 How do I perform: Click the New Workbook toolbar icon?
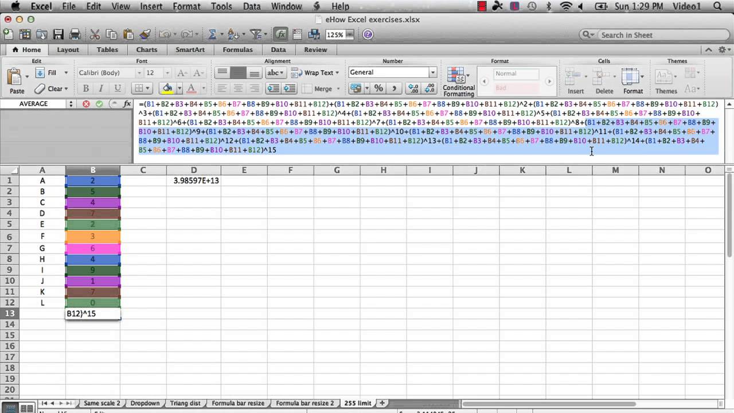coord(10,34)
